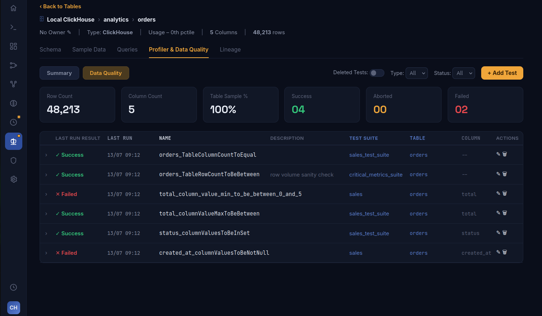The image size is (542, 316).
Task: Click the sidebar clock icon with orange dot
Action: click(x=14, y=122)
